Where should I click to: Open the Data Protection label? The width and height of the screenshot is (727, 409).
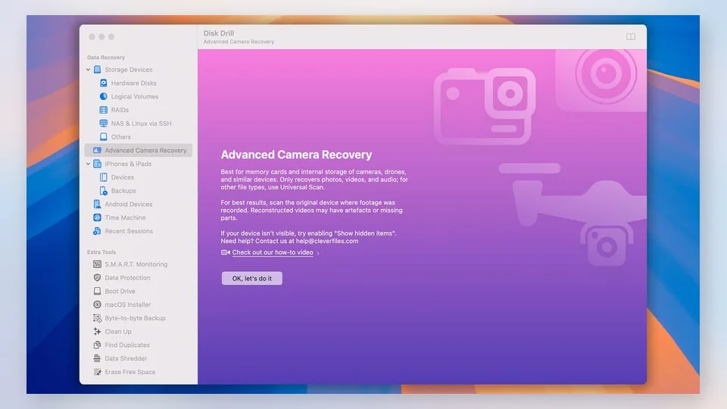click(127, 278)
